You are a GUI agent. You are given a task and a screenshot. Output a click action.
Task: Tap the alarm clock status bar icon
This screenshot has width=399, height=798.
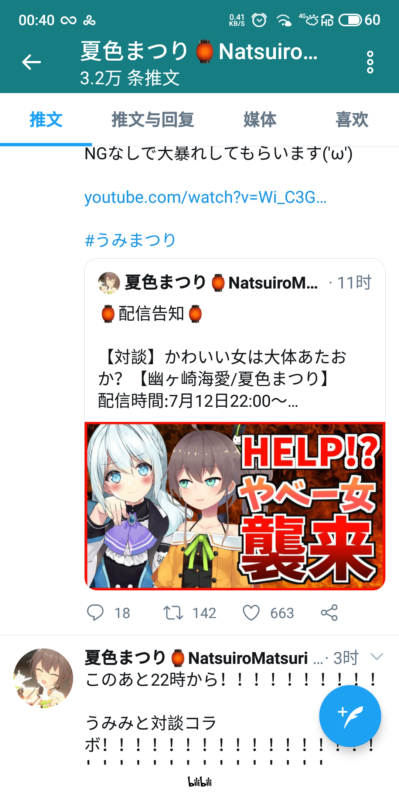point(259,20)
